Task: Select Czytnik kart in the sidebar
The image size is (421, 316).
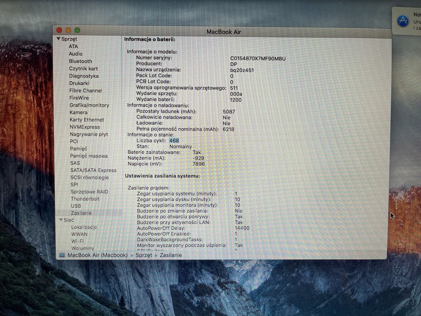Action: click(83, 69)
